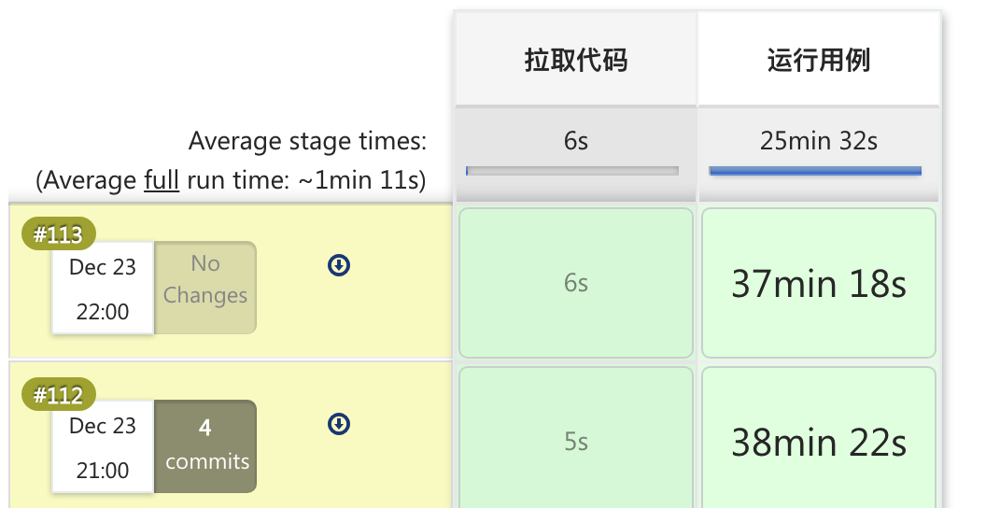Image resolution: width=986 pixels, height=508 pixels.
Task: Click the download artifacts icon for build #112
Action: [x=339, y=424]
